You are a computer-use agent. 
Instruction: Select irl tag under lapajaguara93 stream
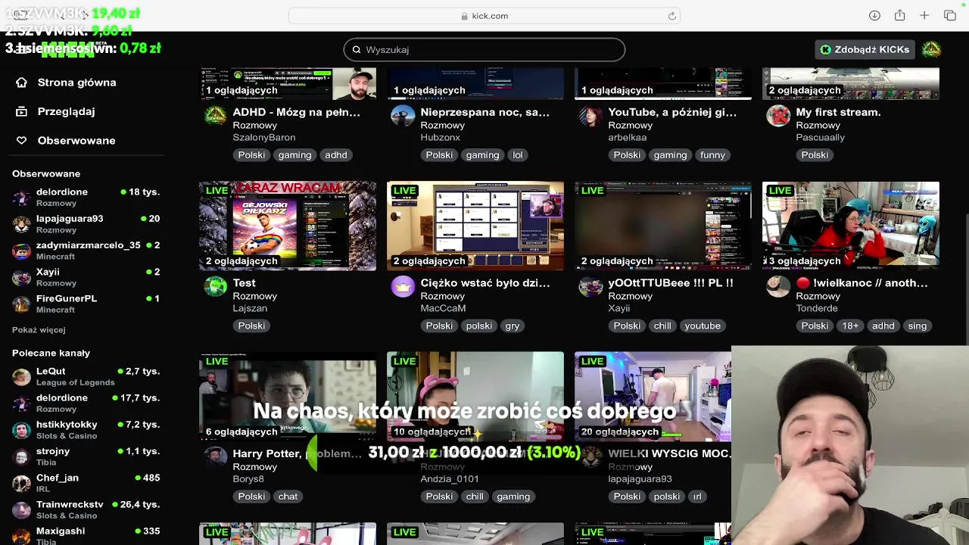(697, 497)
